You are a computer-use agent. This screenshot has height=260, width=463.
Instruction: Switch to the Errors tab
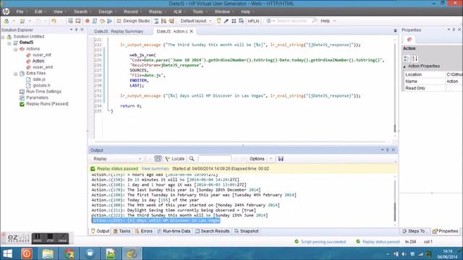pos(143,231)
